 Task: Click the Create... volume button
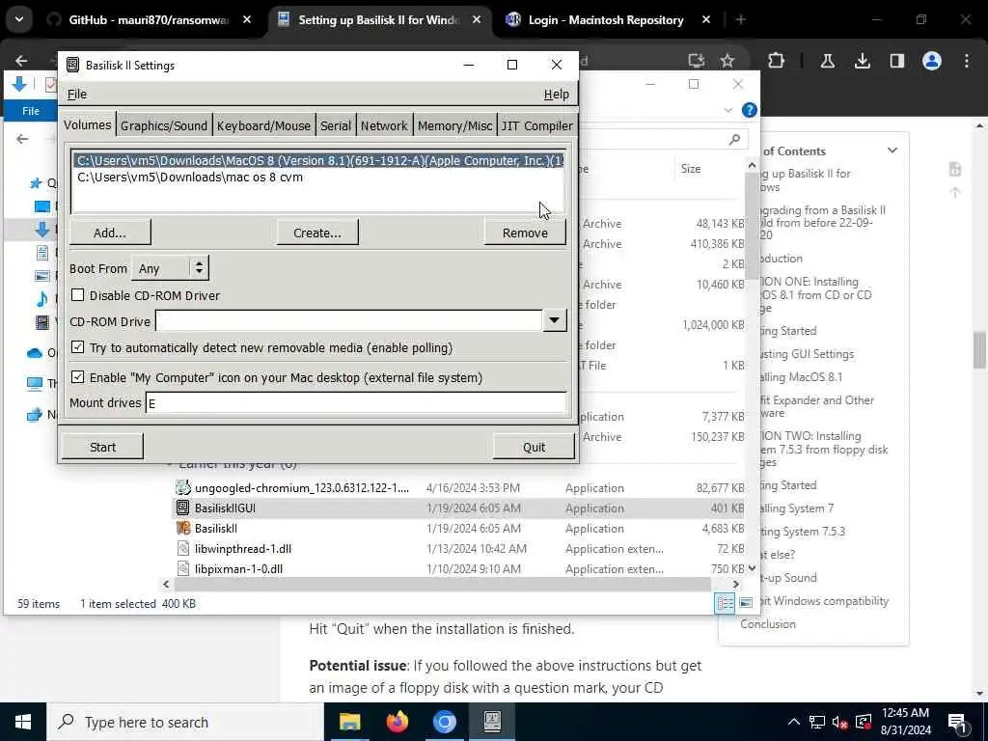pos(316,233)
